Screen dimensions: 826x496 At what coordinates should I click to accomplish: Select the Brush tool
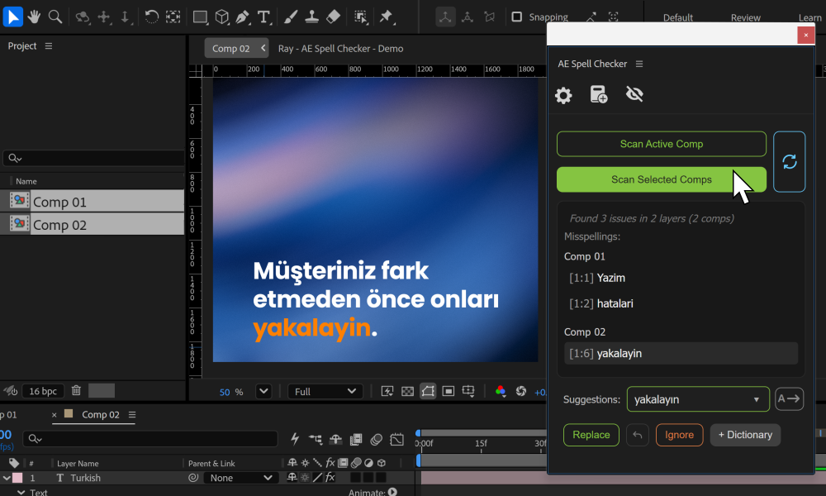(x=290, y=17)
